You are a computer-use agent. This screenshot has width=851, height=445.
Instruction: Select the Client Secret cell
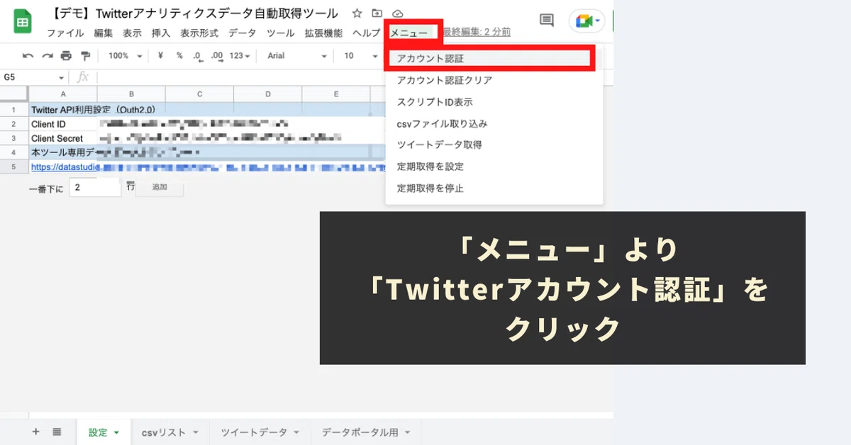pos(63,138)
